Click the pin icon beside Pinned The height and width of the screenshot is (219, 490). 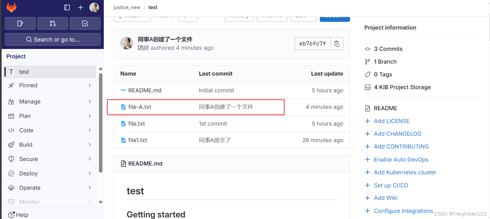[11, 85]
